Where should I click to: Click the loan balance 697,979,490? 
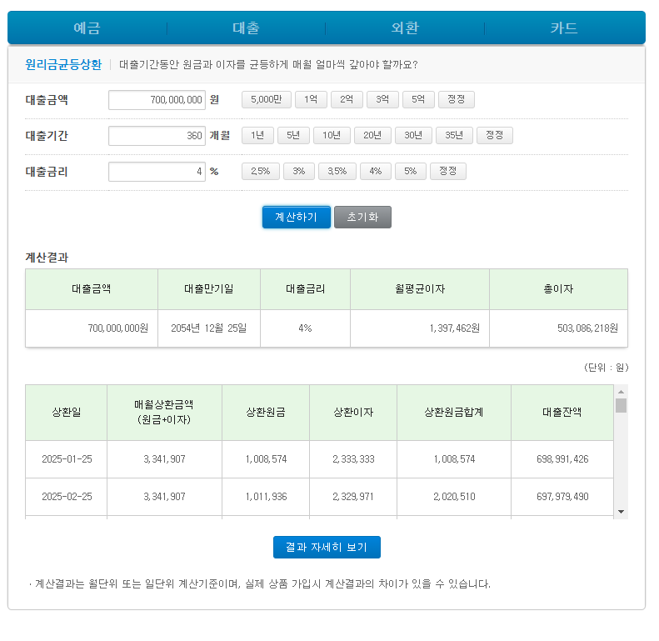562,497
